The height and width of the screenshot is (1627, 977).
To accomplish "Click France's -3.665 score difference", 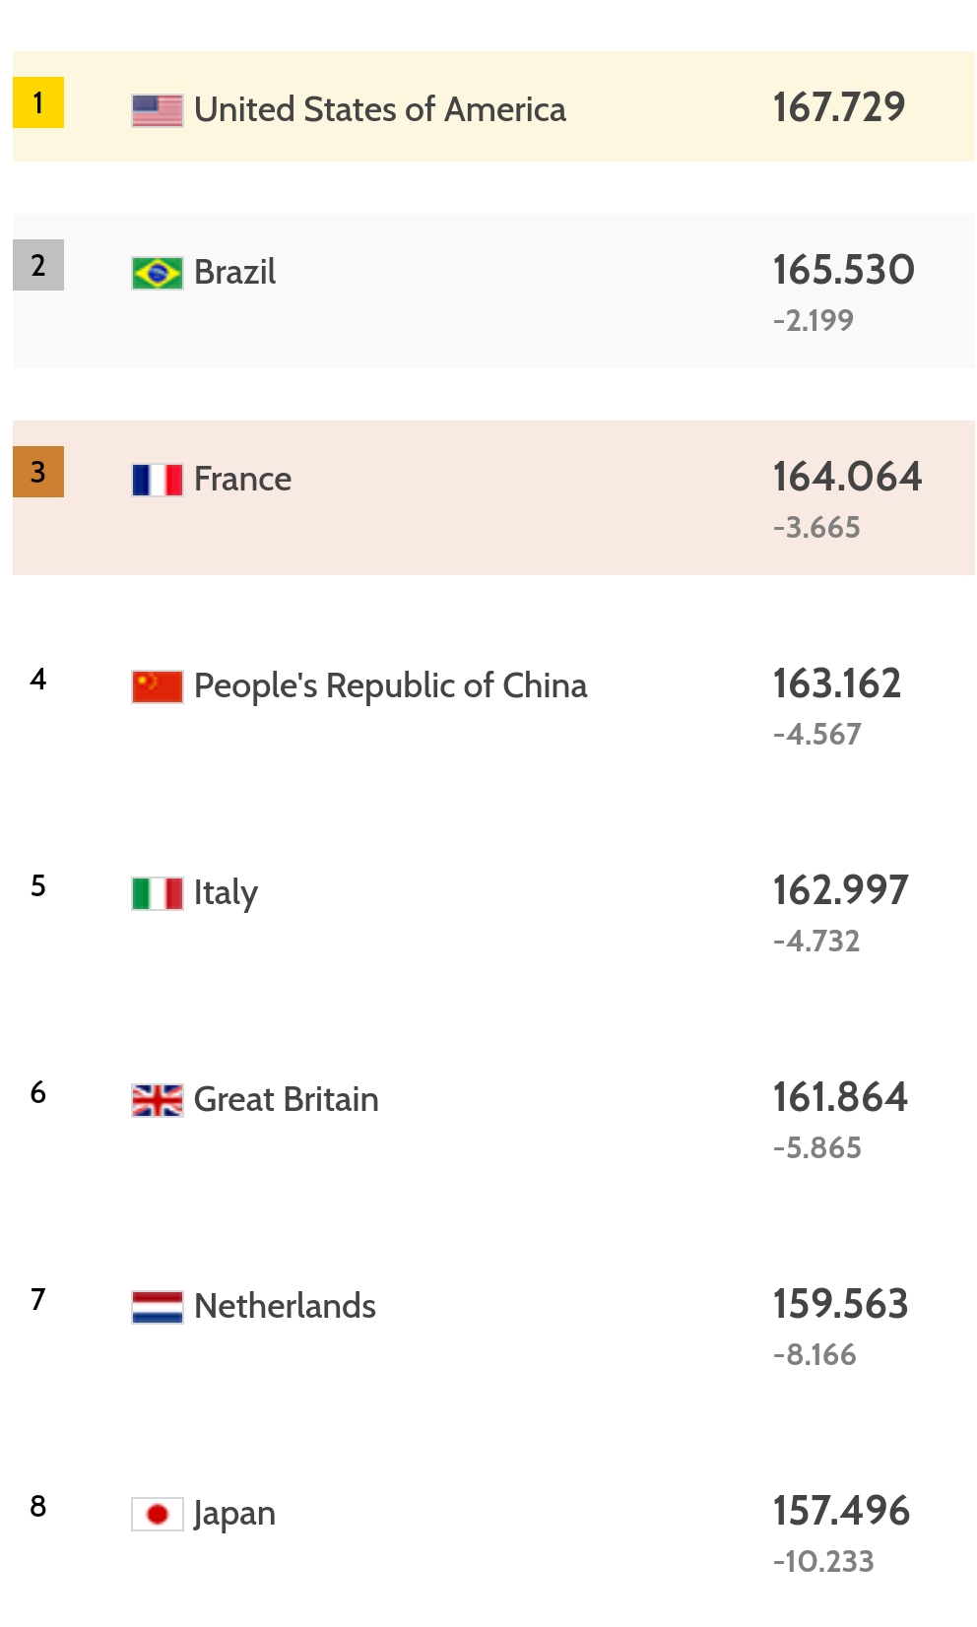I will click(x=816, y=528).
